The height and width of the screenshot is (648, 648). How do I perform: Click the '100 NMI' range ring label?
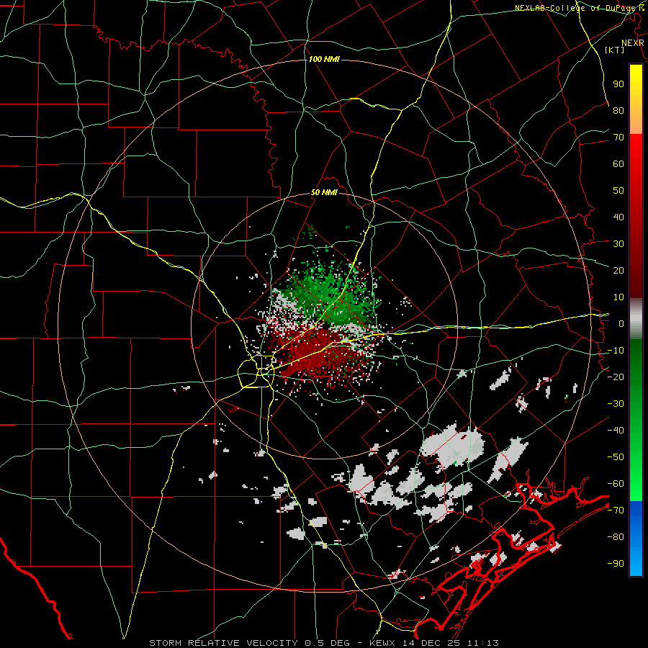pos(324,60)
